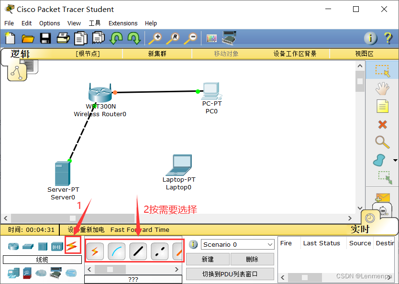Screen dimensions: 399x284
Task: Select Custom Made Devices category icon
Action: point(55,273)
